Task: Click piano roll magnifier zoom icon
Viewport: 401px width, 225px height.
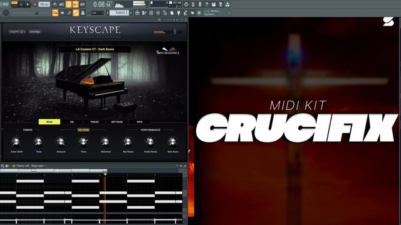Action: [x=3, y=166]
